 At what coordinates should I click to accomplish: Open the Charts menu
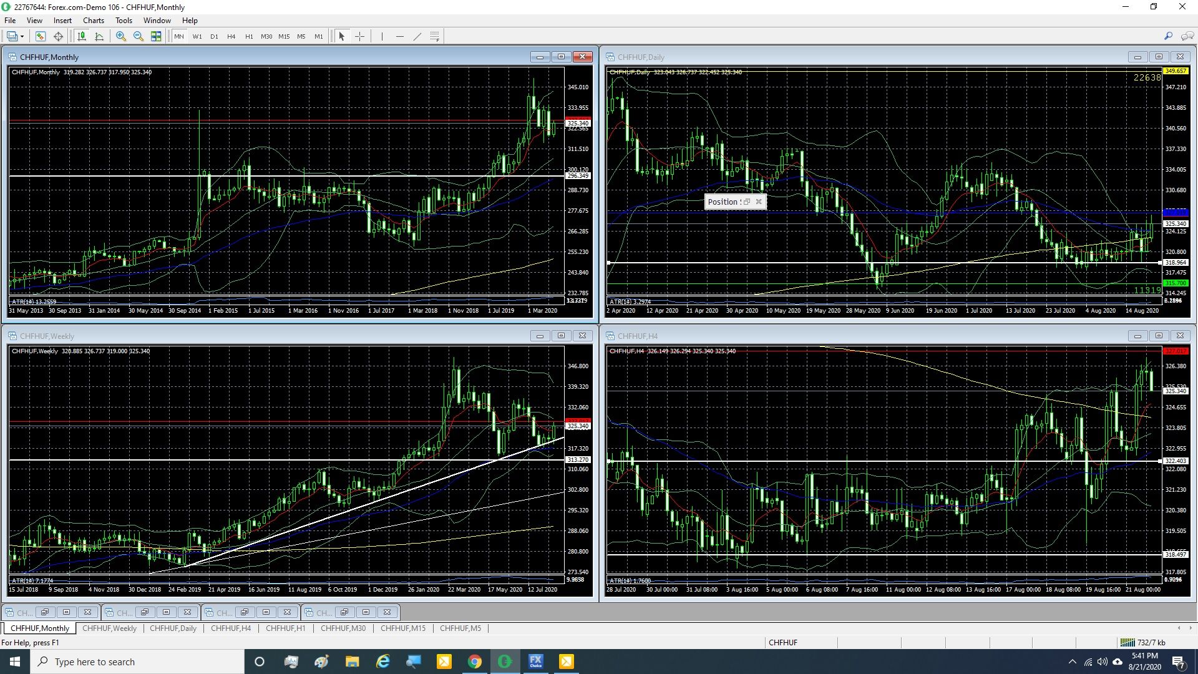[x=94, y=21]
